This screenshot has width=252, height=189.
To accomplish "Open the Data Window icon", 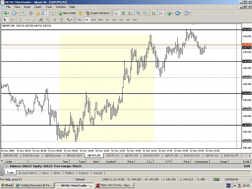I will [x=31, y=13].
